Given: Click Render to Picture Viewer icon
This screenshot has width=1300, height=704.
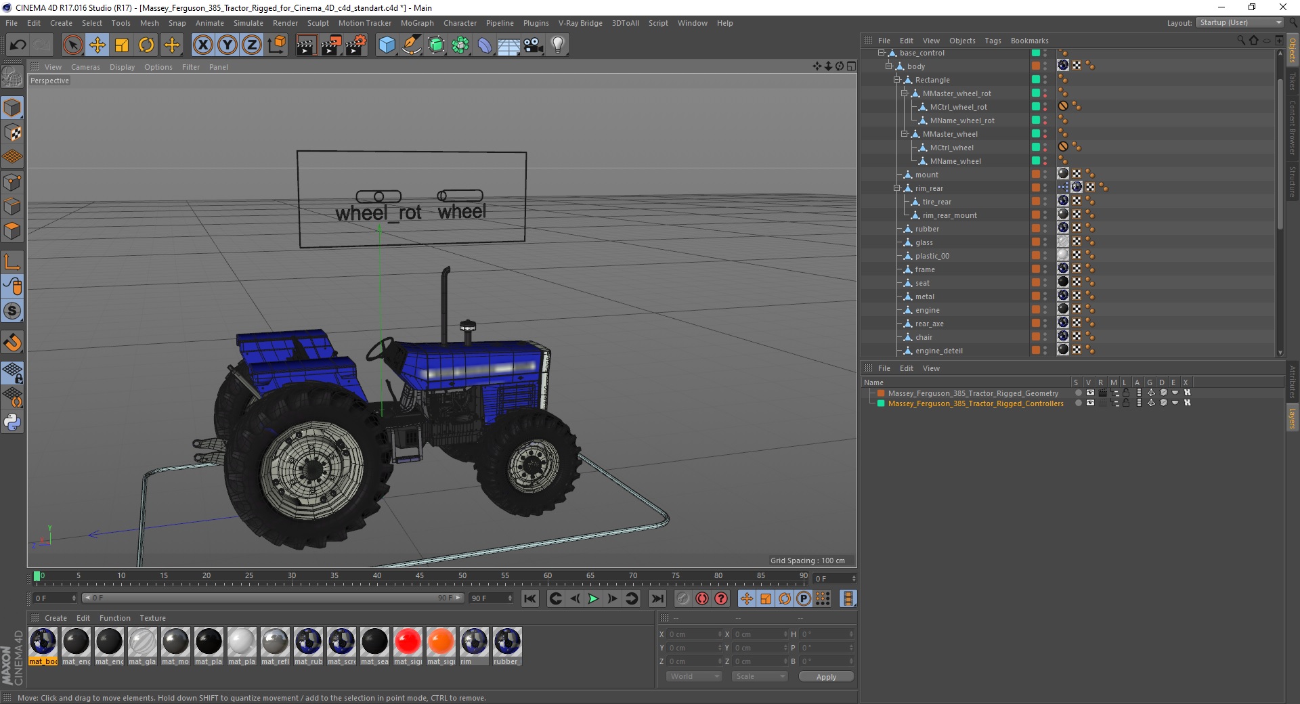Looking at the screenshot, I should point(331,45).
